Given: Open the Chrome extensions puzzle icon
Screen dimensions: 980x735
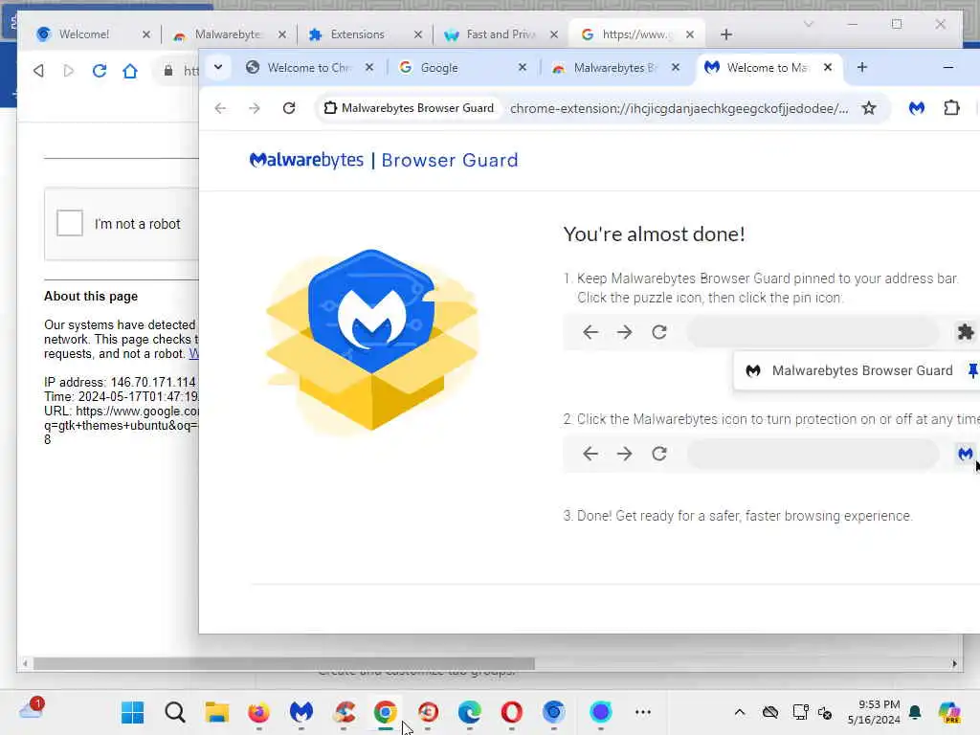Looking at the screenshot, I should click(x=951, y=108).
